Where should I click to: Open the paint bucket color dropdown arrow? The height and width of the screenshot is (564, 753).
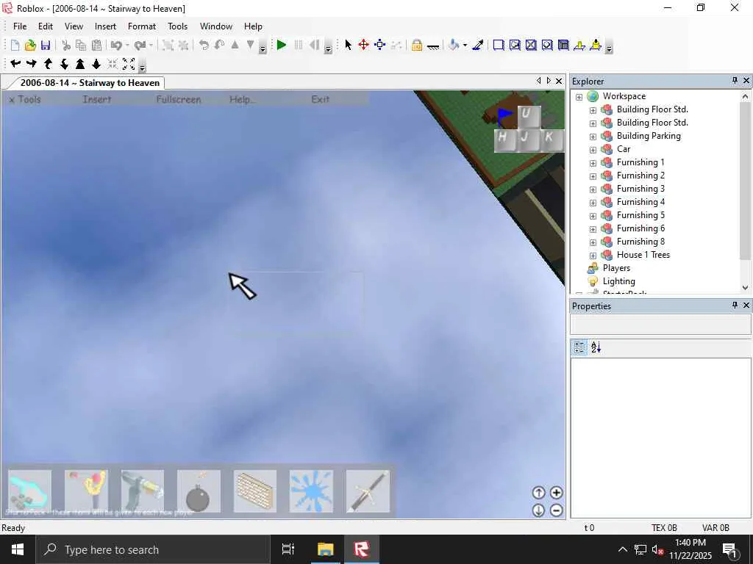click(x=465, y=46)
